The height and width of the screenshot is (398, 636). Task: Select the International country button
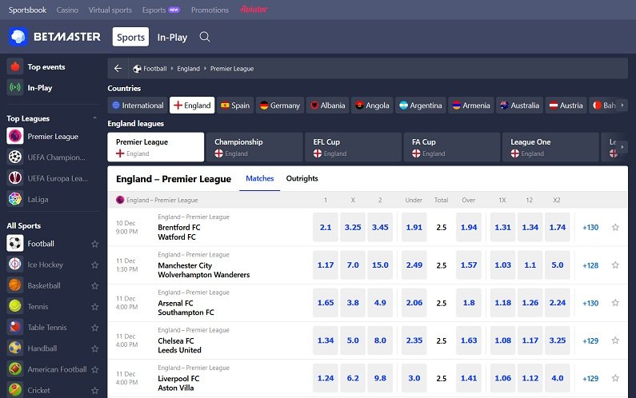[x=138, y=105]
